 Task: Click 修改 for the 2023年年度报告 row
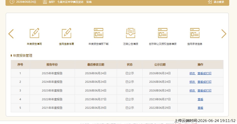(192, 90)
